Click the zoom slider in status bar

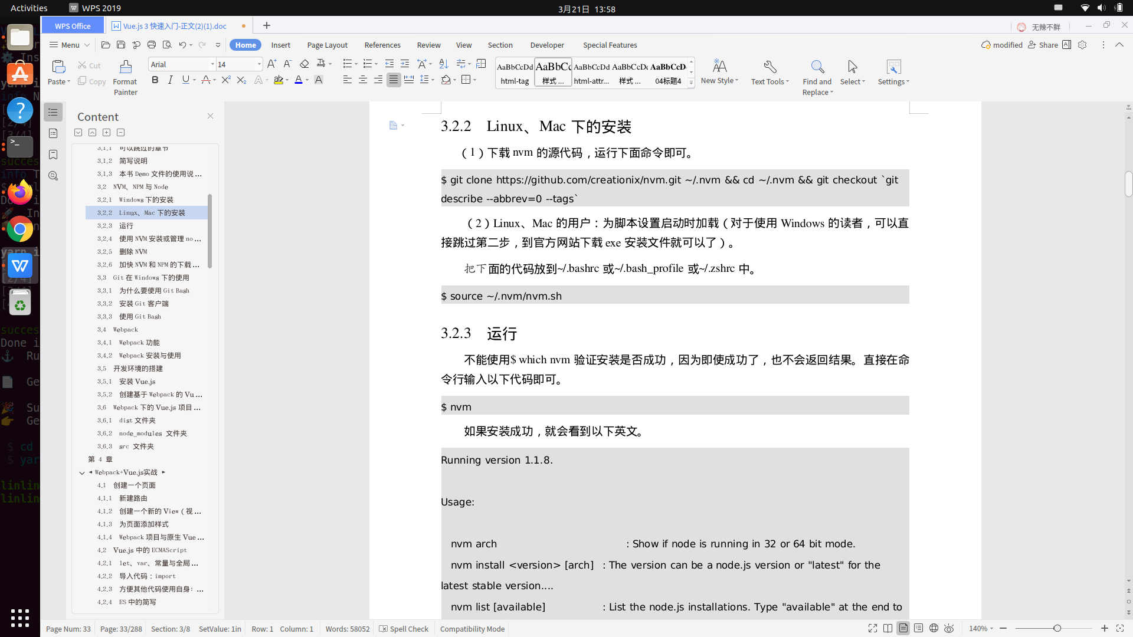tap(1057, 629)
